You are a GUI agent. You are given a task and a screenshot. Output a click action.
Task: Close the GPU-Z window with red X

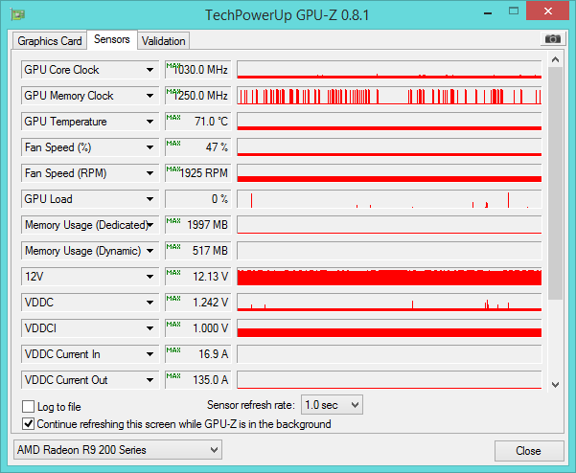(x=547, y=11)
